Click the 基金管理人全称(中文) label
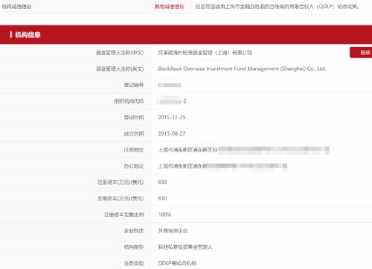Viewport: 372px width, 269px height. [x=120, y=53]
